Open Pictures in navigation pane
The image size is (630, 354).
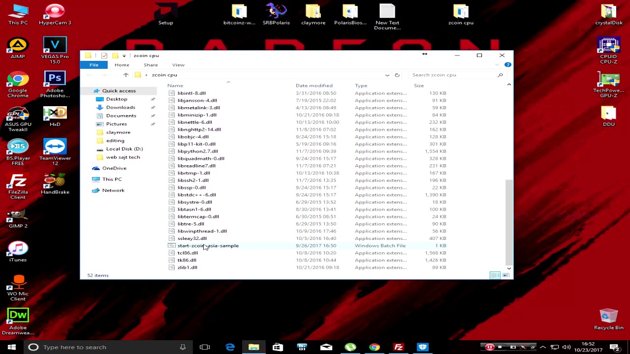[117, 124]
